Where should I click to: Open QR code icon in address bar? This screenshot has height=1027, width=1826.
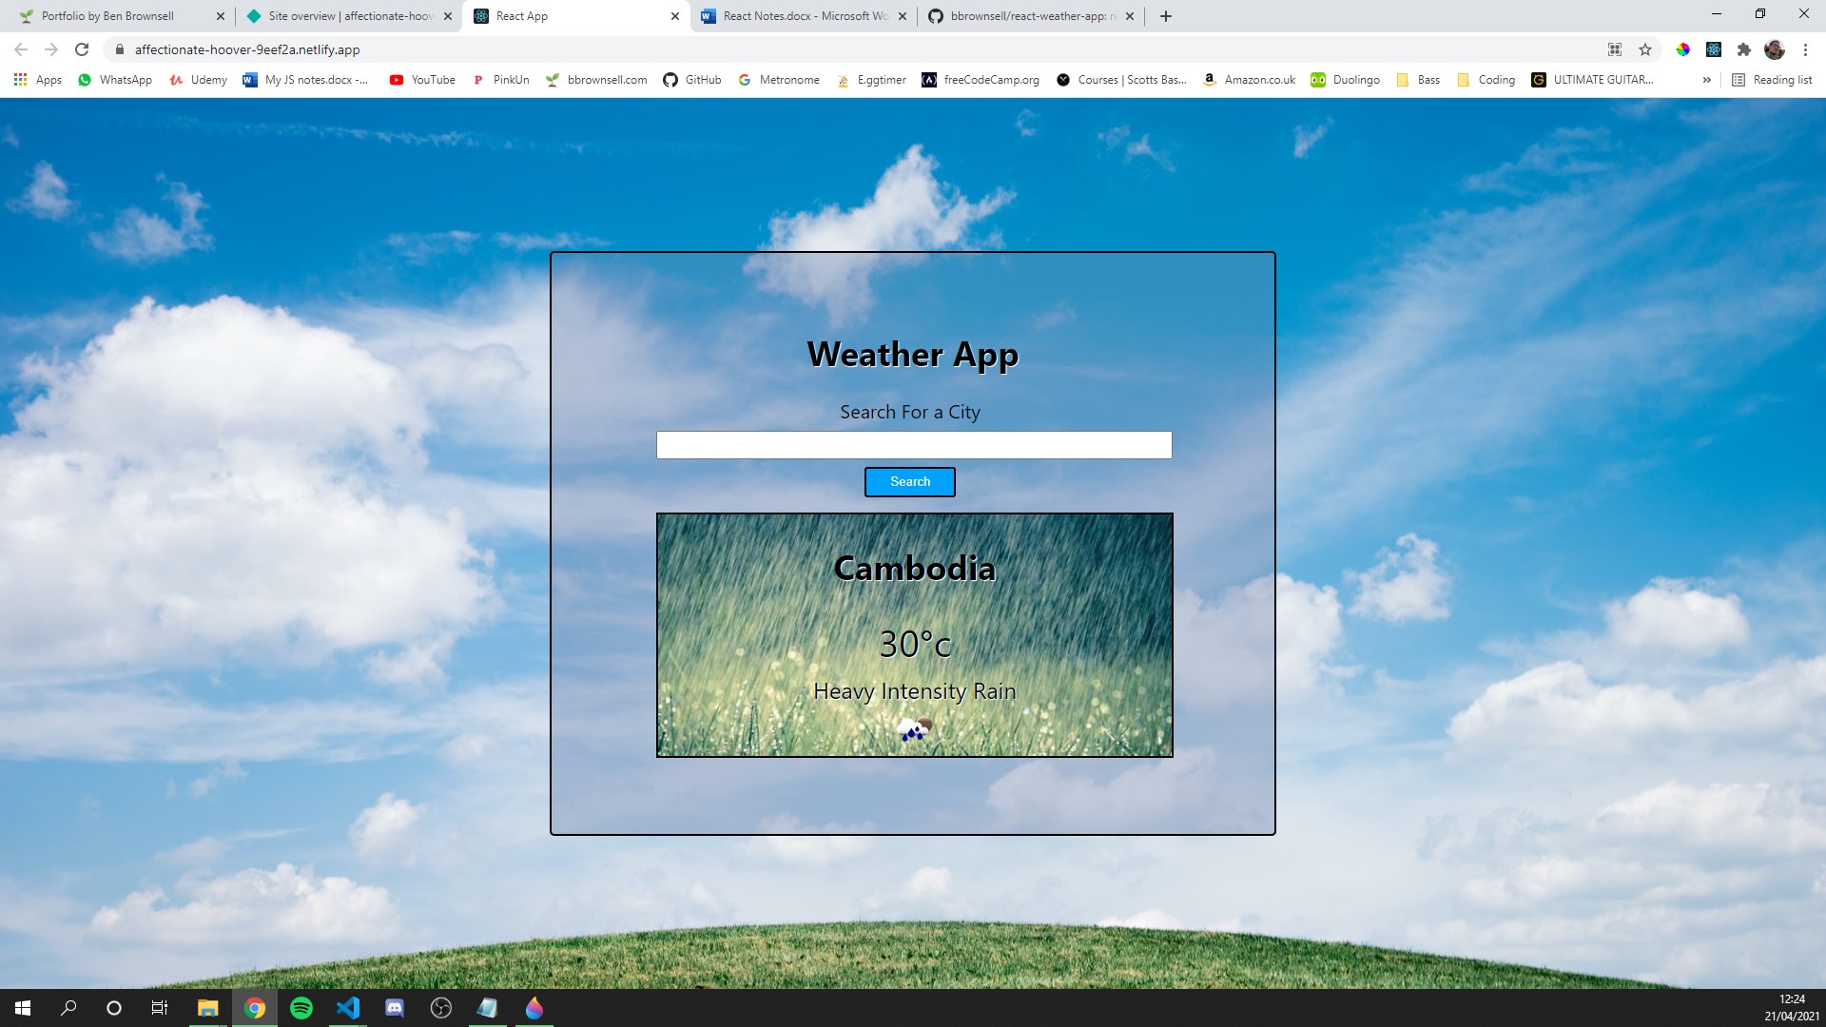click(1615, 49)
